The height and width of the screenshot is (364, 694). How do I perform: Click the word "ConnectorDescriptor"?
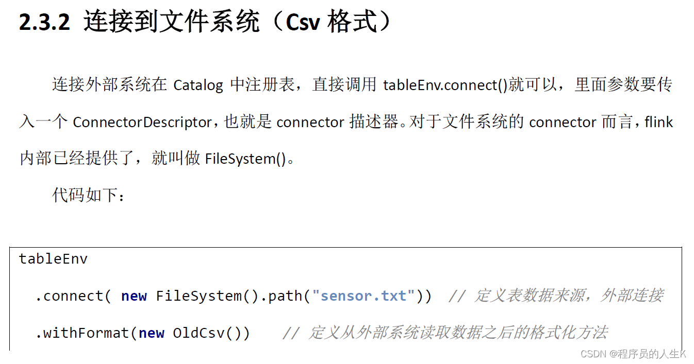pyautogui.click(x=142, y=123)
